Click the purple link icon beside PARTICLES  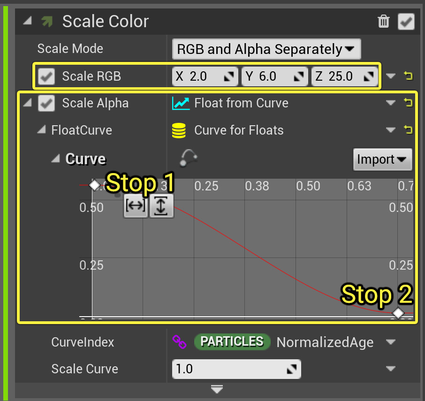(180, 342)
